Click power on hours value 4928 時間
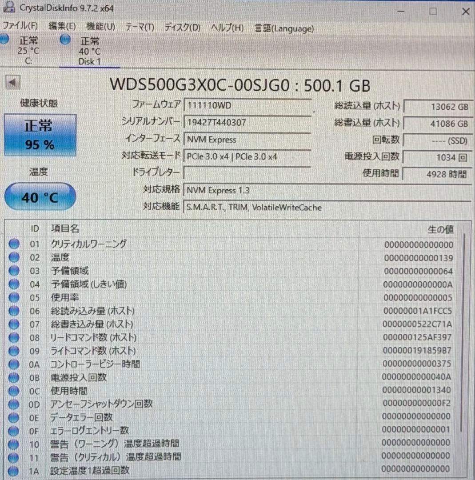This screenshot has height=480, width=475. point(438,175)
